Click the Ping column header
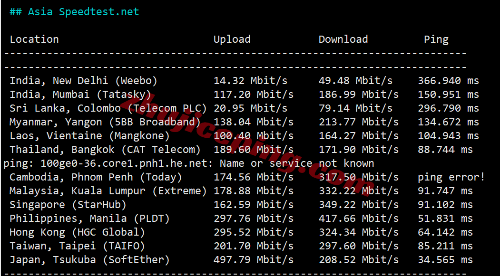The width and height of the screenshot is (500, 276). (436, 39)
